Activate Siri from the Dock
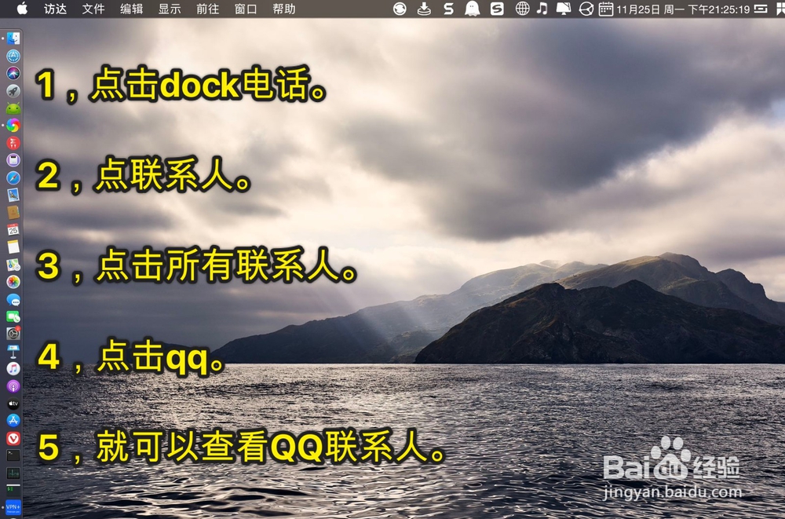This screenshot has width=785, height=519. pyautogui.click(x=12, y=71)
